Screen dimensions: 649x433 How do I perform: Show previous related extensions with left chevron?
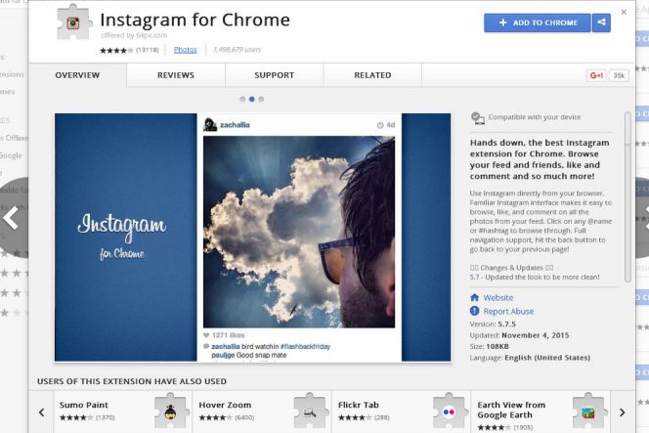[x=41, y=412]
